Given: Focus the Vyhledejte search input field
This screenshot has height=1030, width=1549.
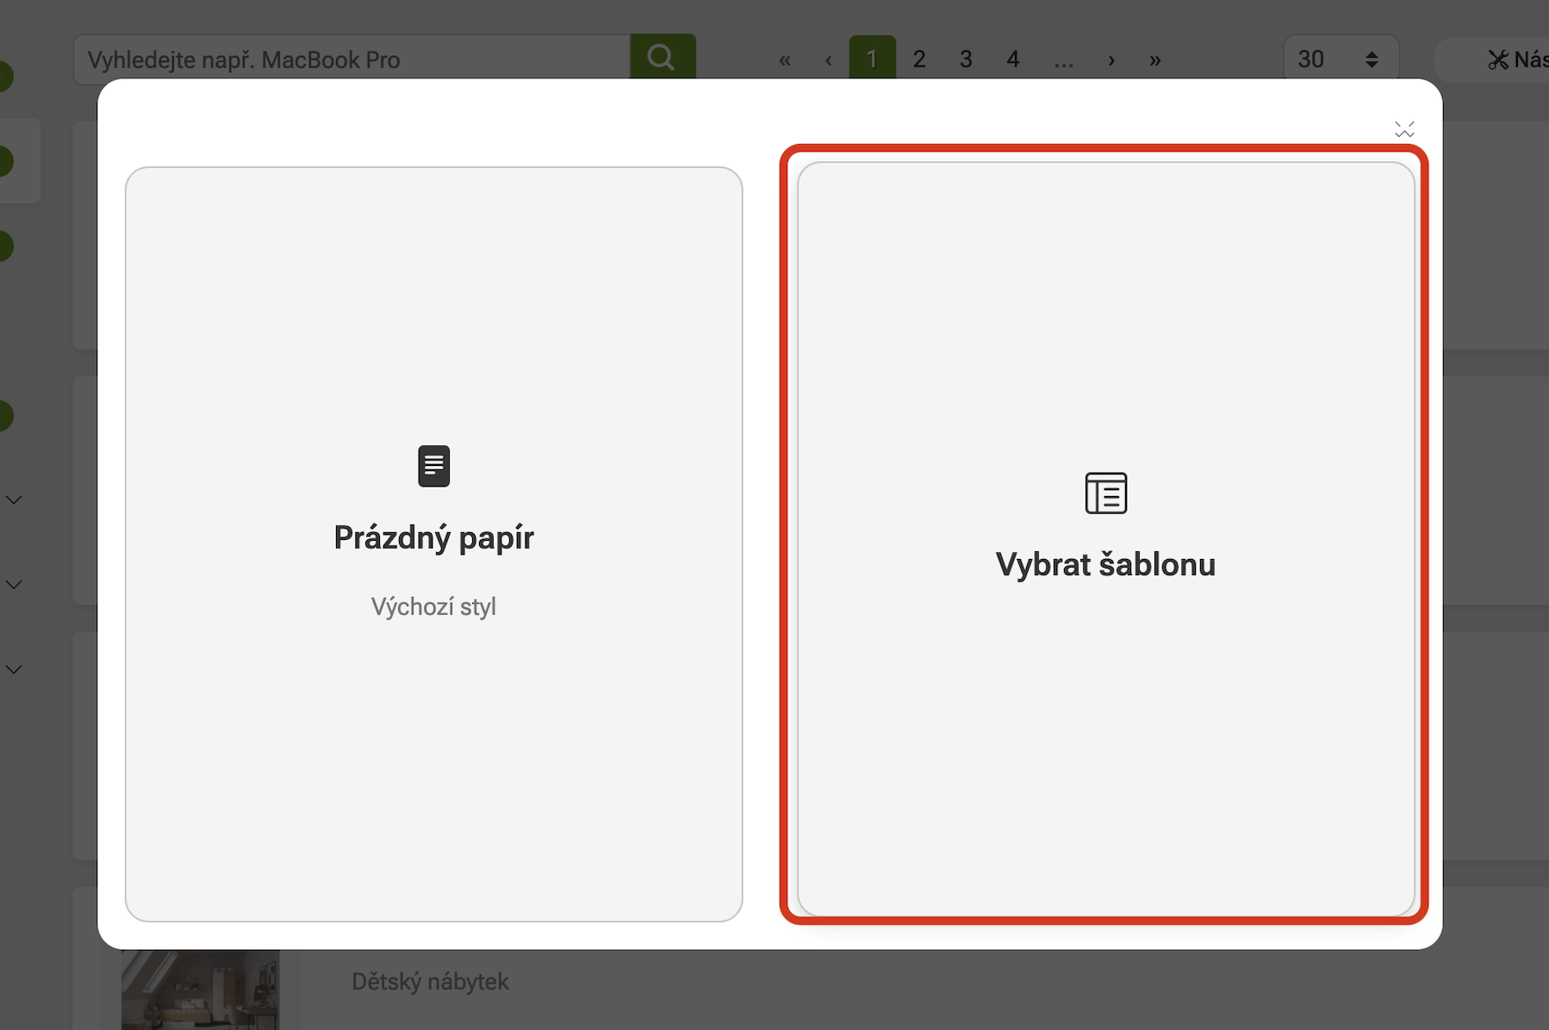Looking at the screenshot, I should pos(351,59).
